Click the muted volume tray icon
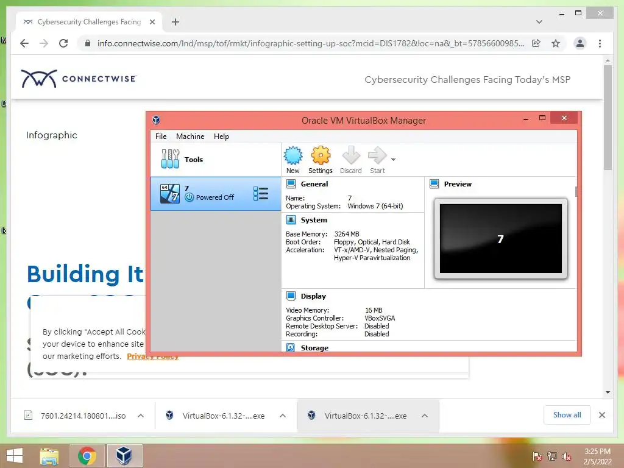 click(566, 456)
